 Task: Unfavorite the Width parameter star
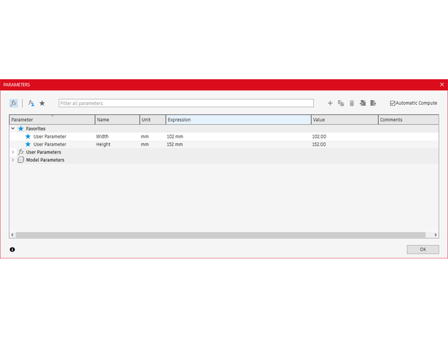[29, 136]
